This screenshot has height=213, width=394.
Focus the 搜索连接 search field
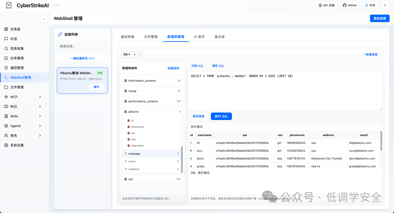click(82, 46)
